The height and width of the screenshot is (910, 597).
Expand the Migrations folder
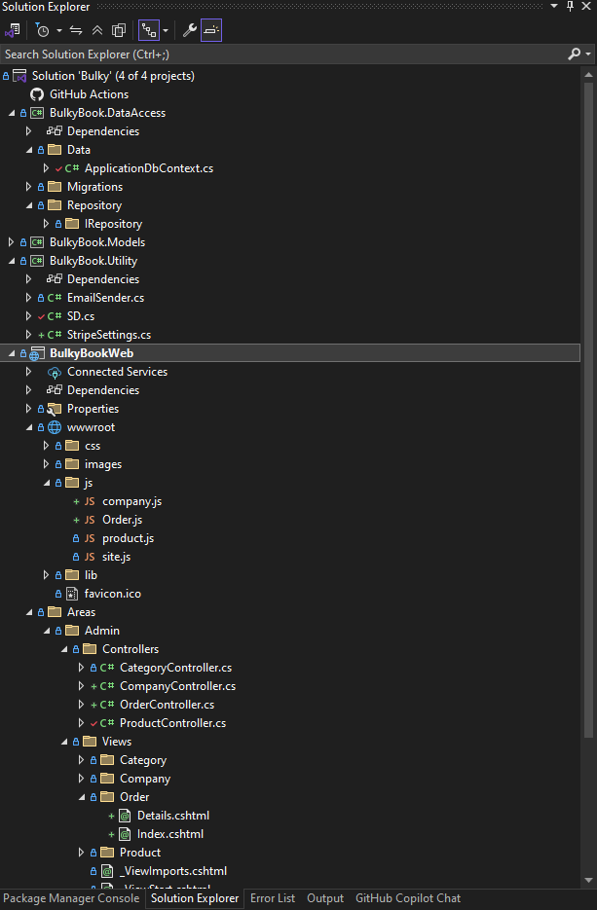[28, 187]
